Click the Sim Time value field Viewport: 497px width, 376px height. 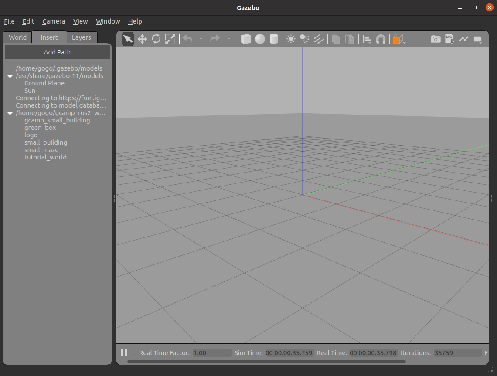289,353
